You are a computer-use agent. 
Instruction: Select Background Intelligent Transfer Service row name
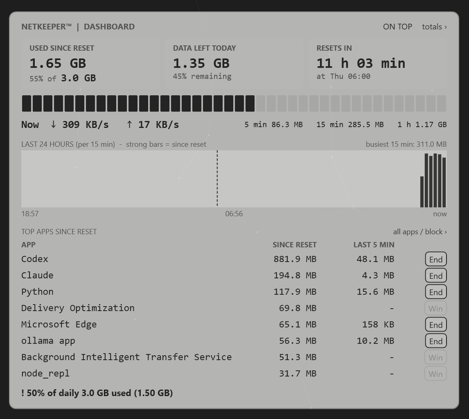coord(126,357)
